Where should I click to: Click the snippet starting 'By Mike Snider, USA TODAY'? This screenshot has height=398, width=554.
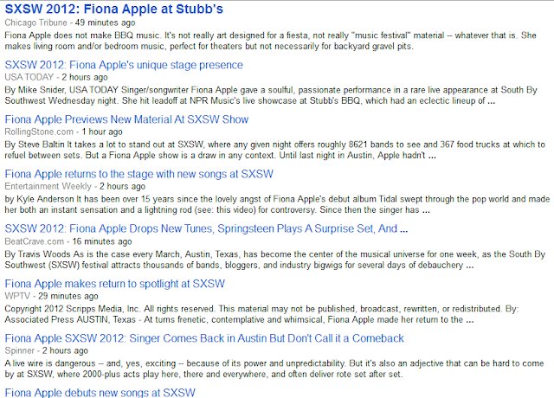[271, 95]
